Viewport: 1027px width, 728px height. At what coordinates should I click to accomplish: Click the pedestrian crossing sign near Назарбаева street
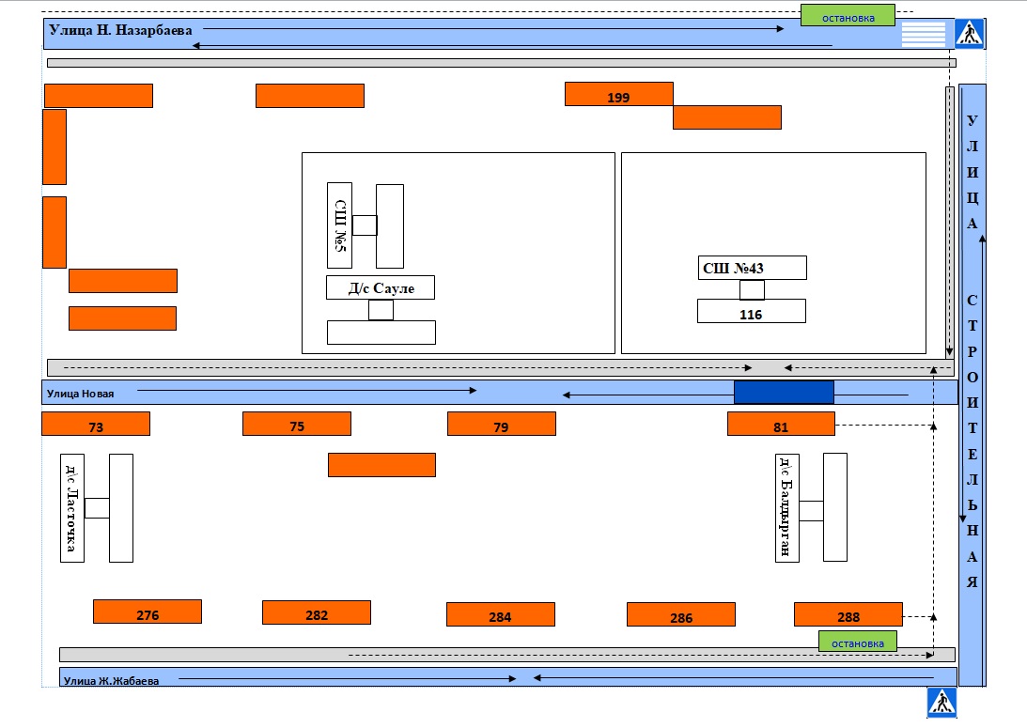click(969, 34)
